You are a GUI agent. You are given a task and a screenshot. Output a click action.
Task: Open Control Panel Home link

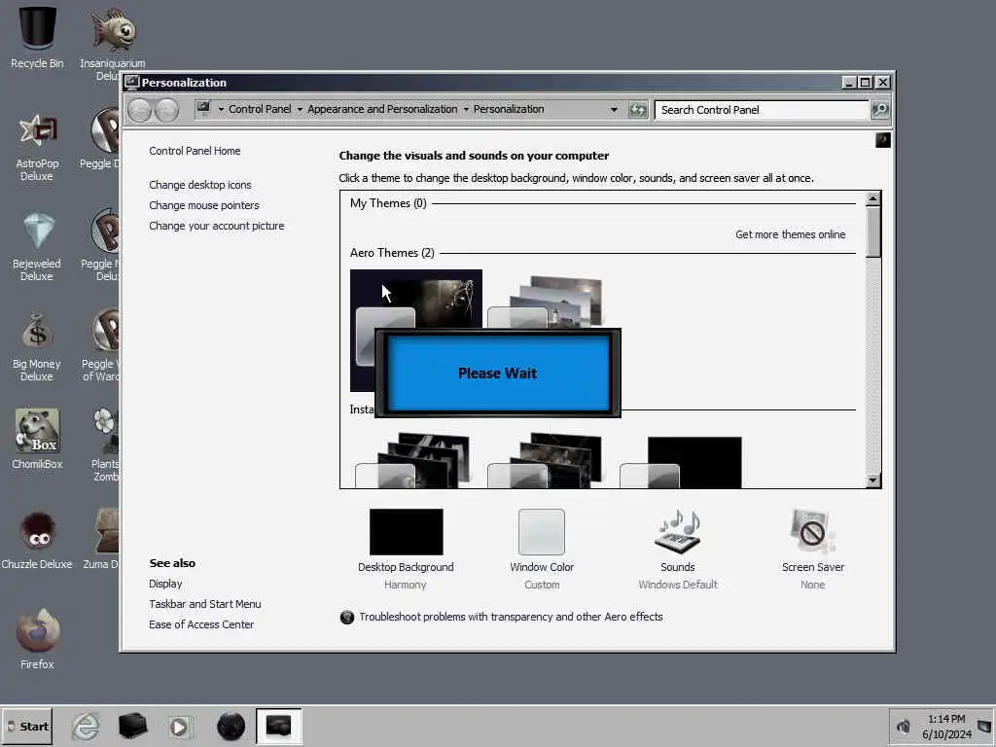[x=195, y=151]
